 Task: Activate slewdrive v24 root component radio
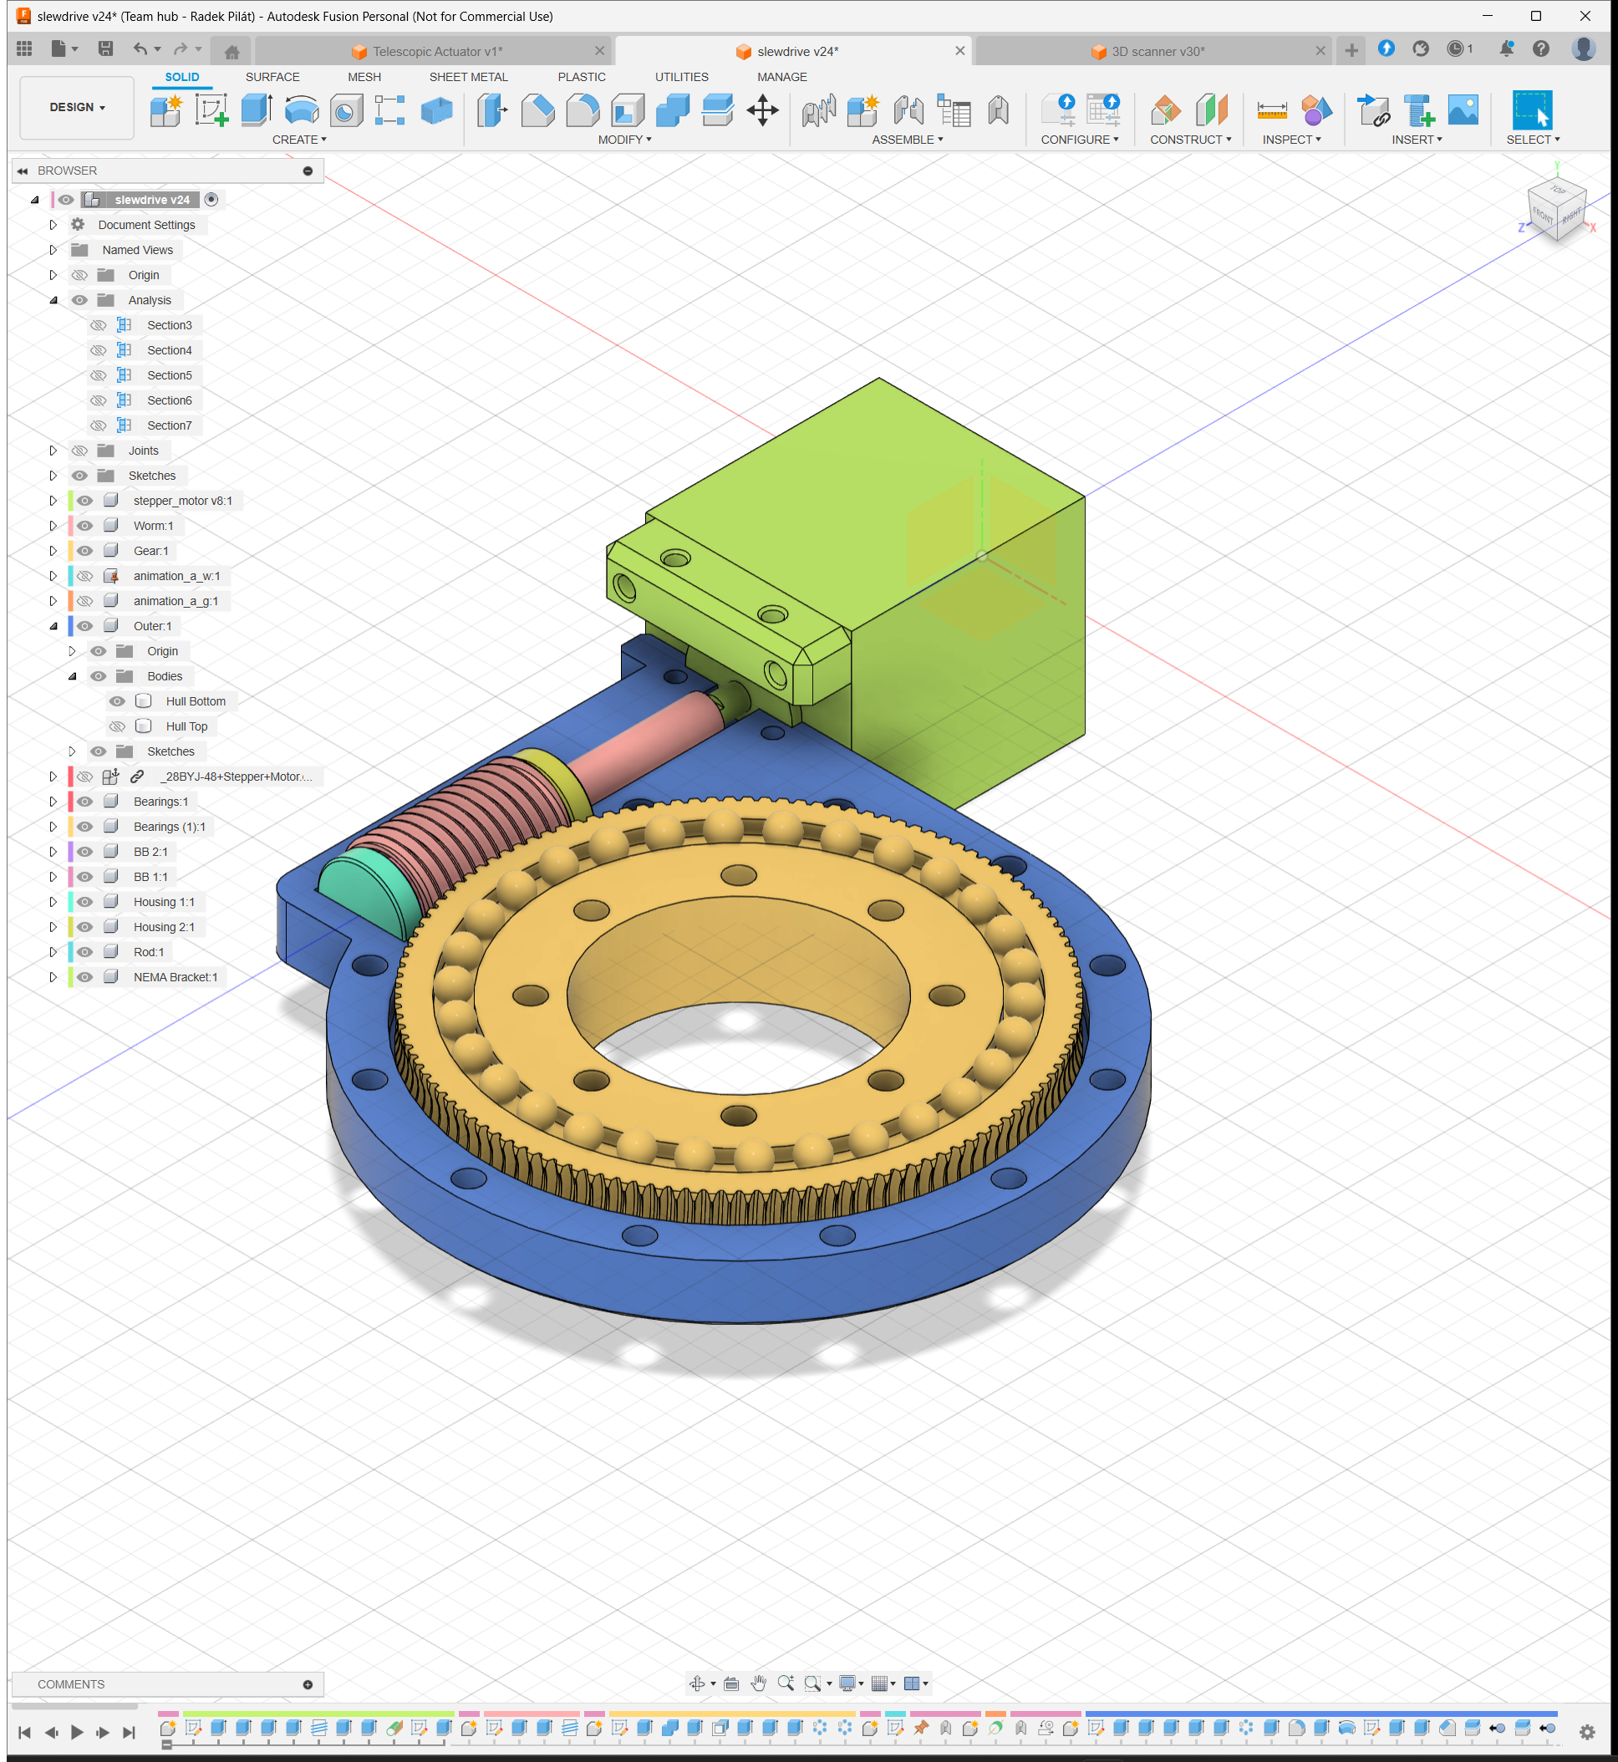pyautogui.click(x=211, y=200)
